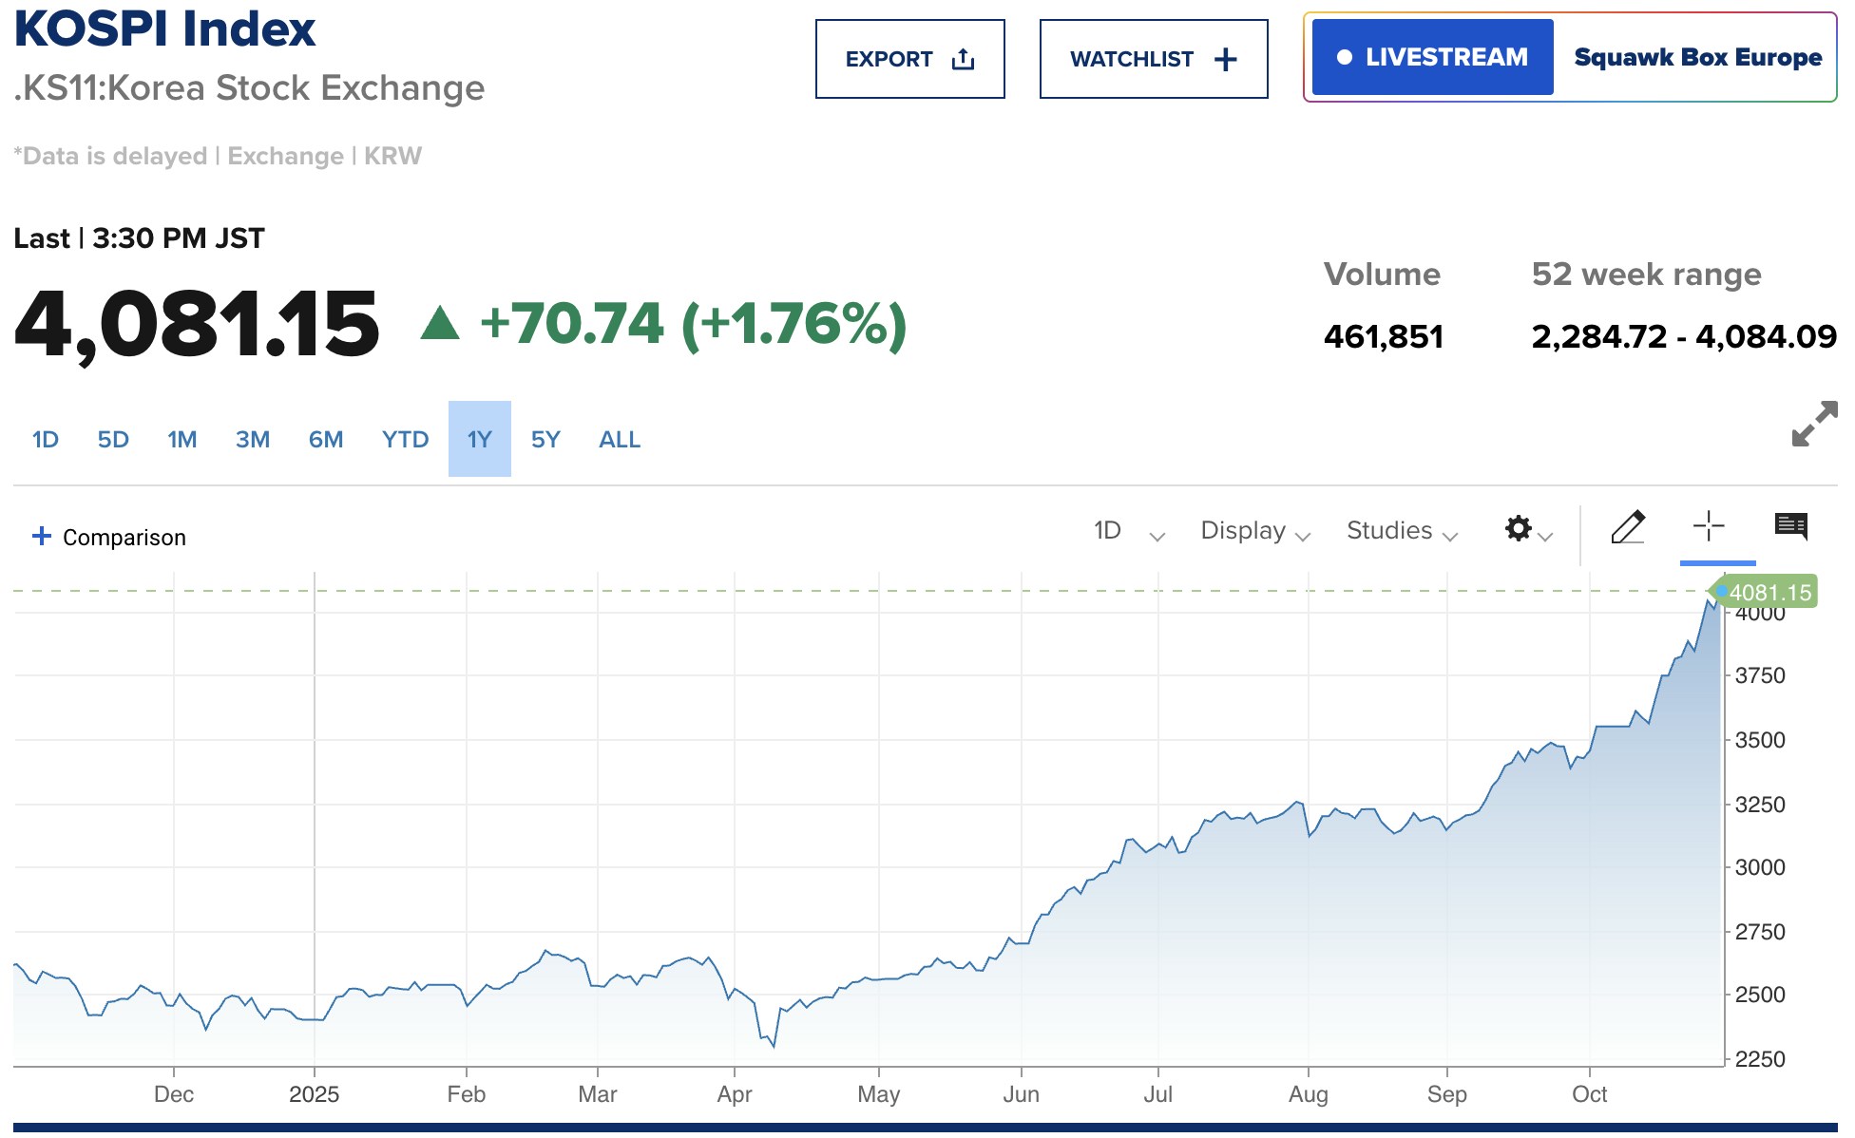Open the 1D interval dropdown

pos(1128,531)
